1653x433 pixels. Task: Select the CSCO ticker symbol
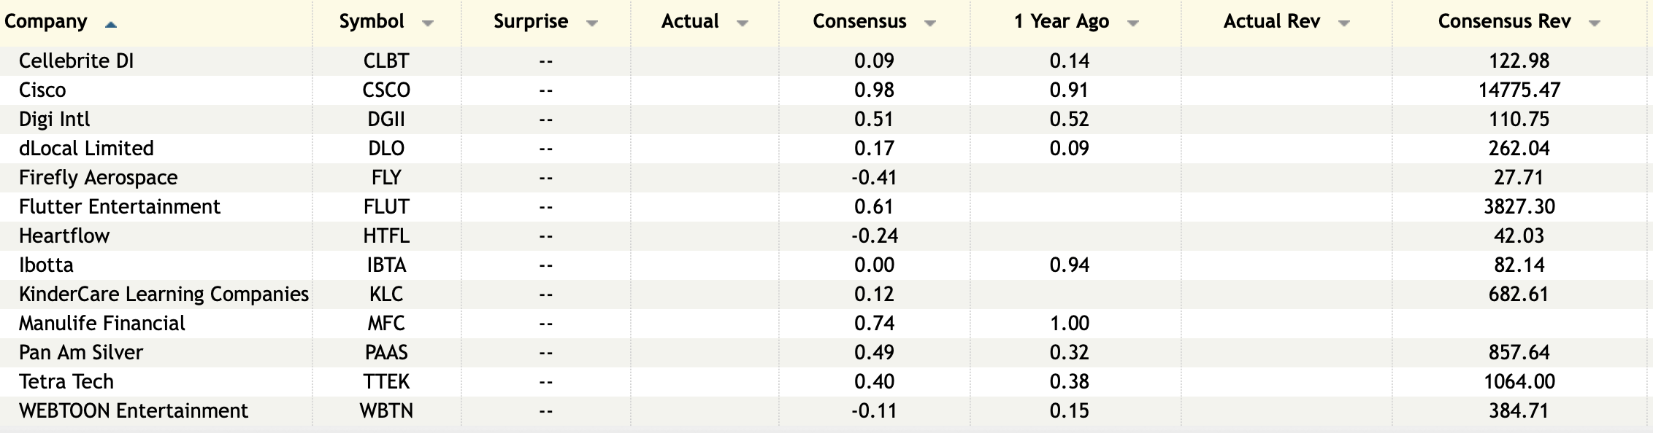[x=386, y=90]
